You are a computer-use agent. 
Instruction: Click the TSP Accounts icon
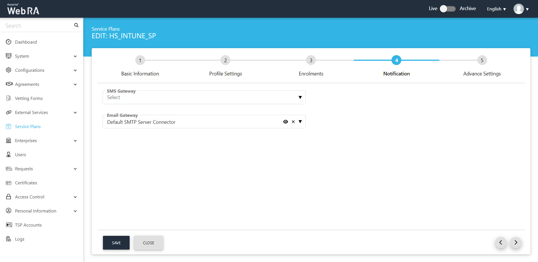[9, 225]
